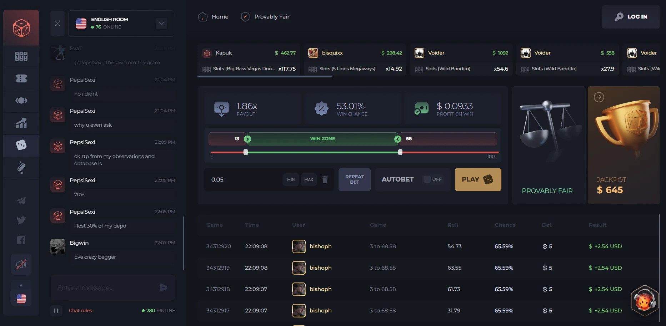Open the slots section in sidebar

point(21,56)
